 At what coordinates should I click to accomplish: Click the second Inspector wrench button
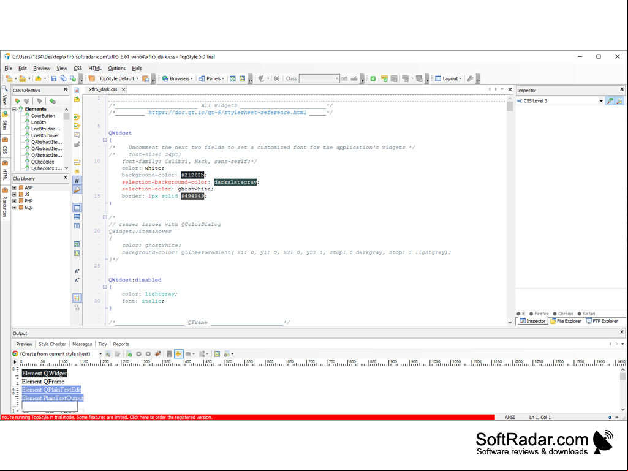(x=619, y=101)
